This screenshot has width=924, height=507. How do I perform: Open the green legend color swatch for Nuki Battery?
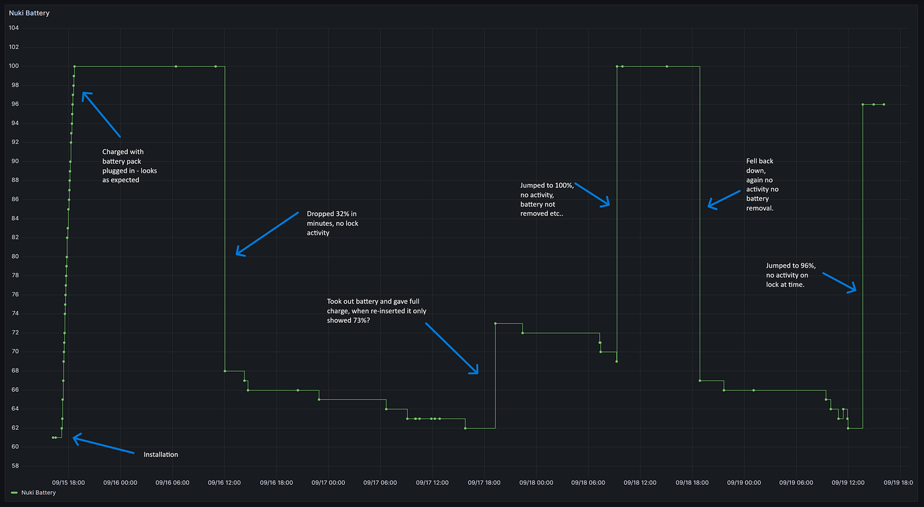pyautogui.click(x=15, y=493)
